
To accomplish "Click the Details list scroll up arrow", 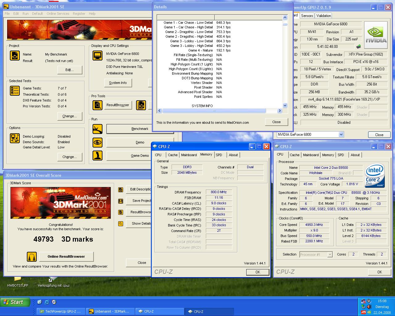I will (285, 18).
